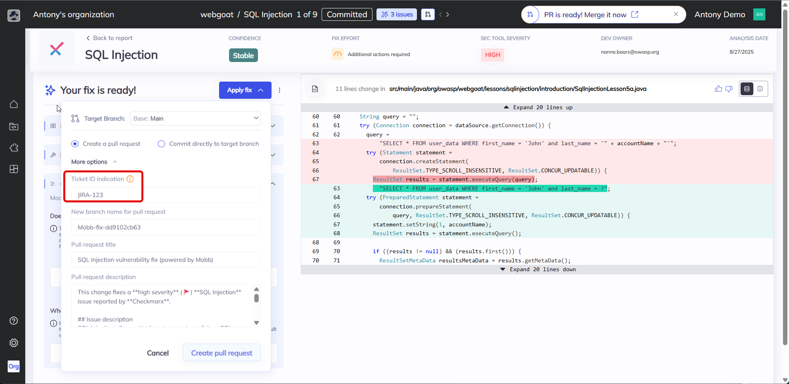This screenshot has height=384, width=789.
Task: Open the Target Branch dropdown
Action: [x=195, y=118]
